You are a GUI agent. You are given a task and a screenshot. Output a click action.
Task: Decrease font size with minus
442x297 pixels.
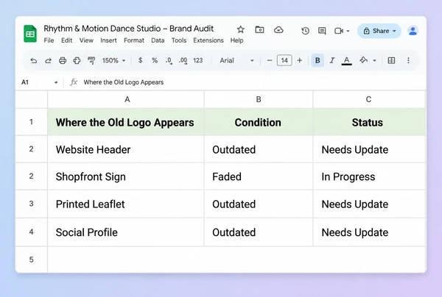[x=270, y=60]
